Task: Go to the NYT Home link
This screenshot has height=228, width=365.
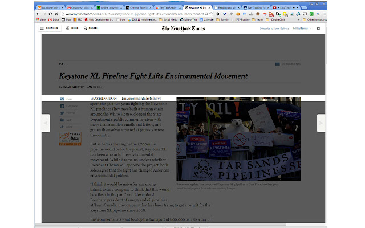Action: point(72,28)
